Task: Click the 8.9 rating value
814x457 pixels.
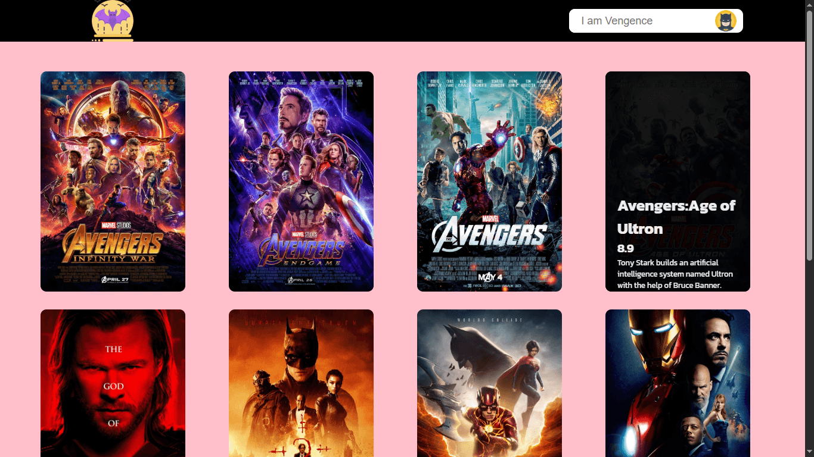Action: [626, 249]
